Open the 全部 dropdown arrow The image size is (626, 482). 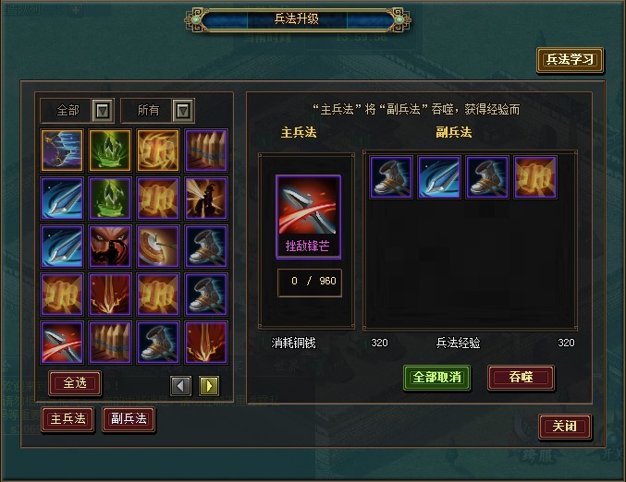click(103, 111)
